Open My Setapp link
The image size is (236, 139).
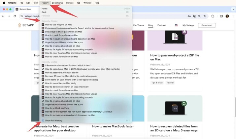pos(188,25)
